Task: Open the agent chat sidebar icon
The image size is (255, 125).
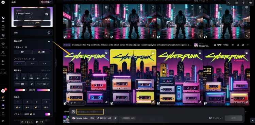Action: click(3, 44)
